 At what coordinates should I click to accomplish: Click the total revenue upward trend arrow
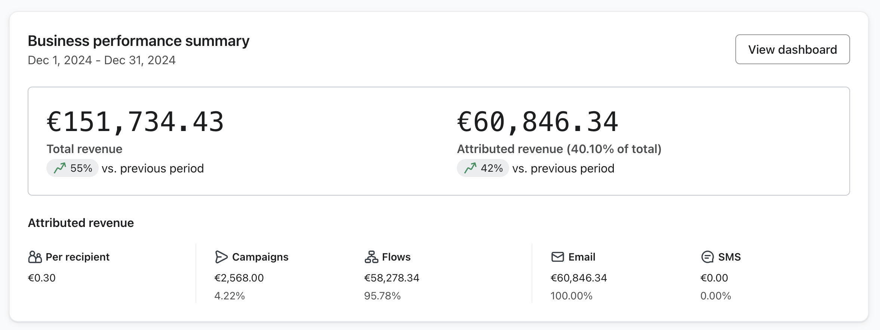[60, 168]
